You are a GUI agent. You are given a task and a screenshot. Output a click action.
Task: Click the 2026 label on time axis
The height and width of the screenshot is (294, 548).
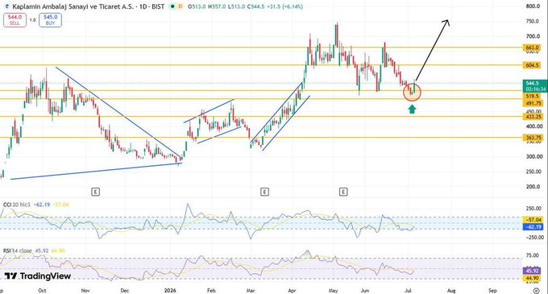click(x=170, y=291)
